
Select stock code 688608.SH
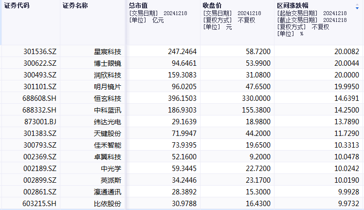(x=39, y=98)
